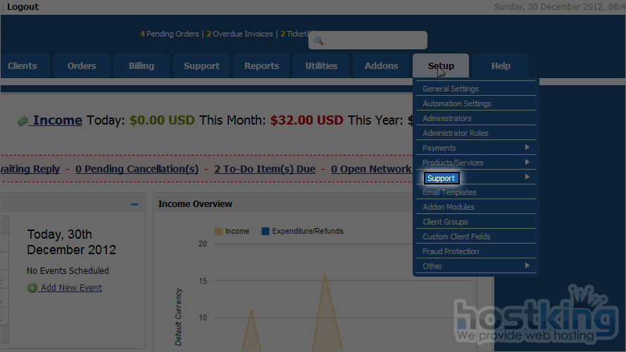Collapse the calendar panel with minus icon
The width and height of the screenshot is (626, 352).
134,204
